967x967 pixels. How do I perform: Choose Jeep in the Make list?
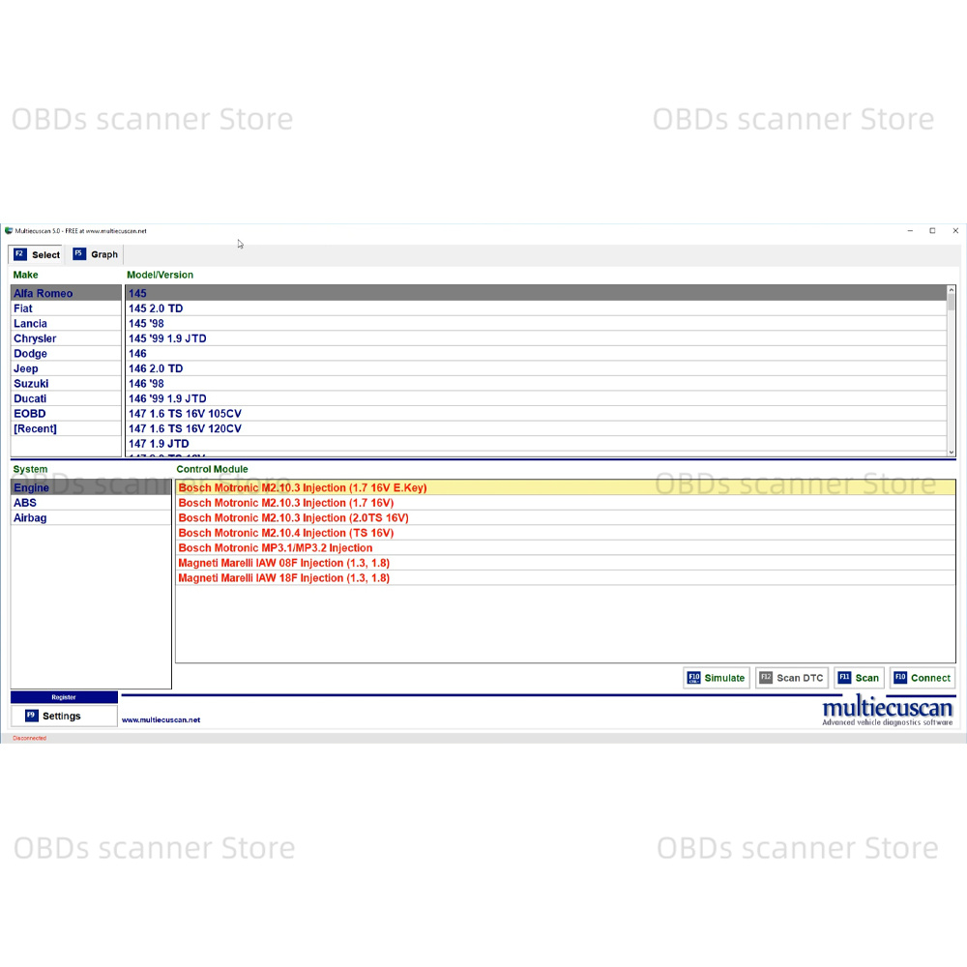pos(66,368)
